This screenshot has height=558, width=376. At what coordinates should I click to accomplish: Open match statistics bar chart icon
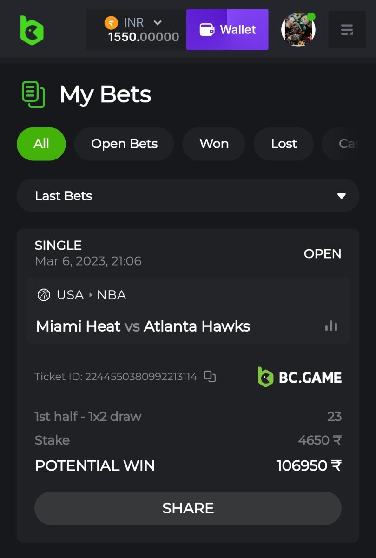[331, 326]
